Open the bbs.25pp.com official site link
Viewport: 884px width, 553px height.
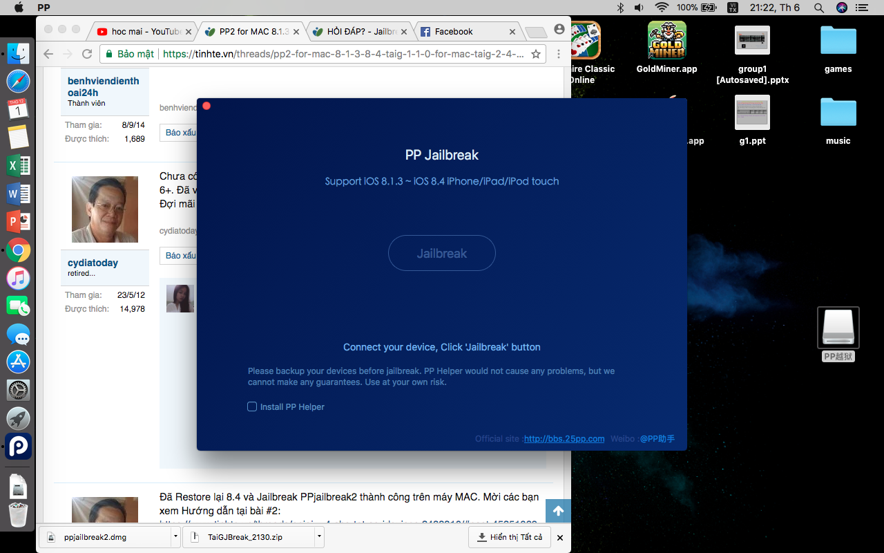(564, 439)
